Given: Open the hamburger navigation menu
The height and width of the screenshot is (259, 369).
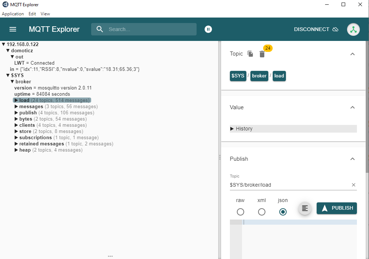Looking at the screenshot, I should click(x=13, y=29).
